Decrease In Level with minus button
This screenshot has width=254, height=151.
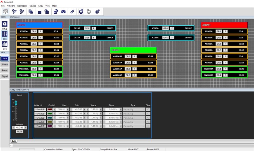point(13,128)
